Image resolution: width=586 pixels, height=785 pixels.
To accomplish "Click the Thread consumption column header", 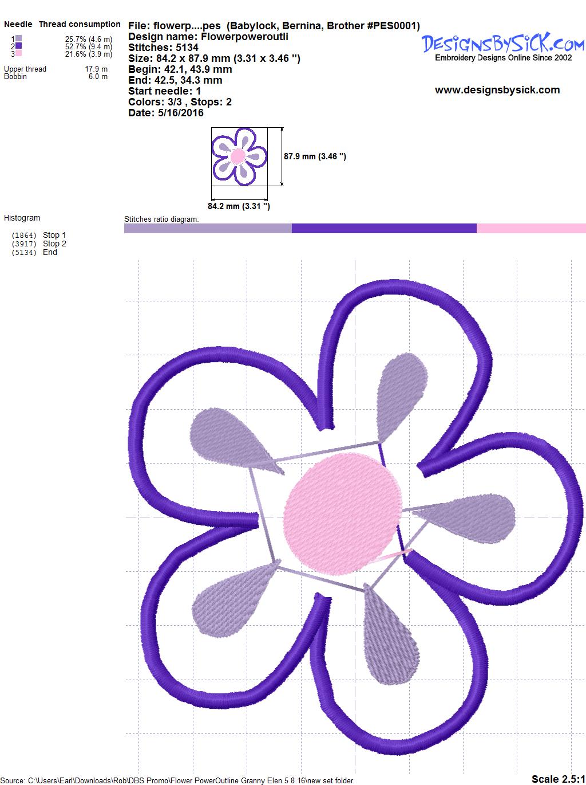I will (80, 24).
